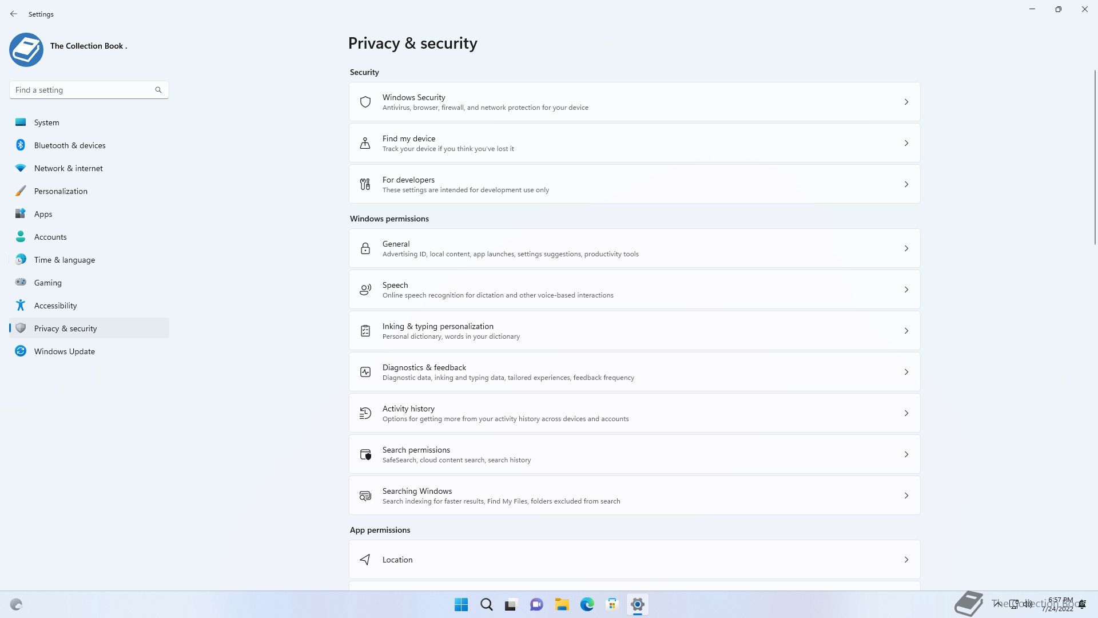This screenshot has height=618, width=1098.
Task: Click the Speech recognition icon
Action: click(x=365, y=290)
